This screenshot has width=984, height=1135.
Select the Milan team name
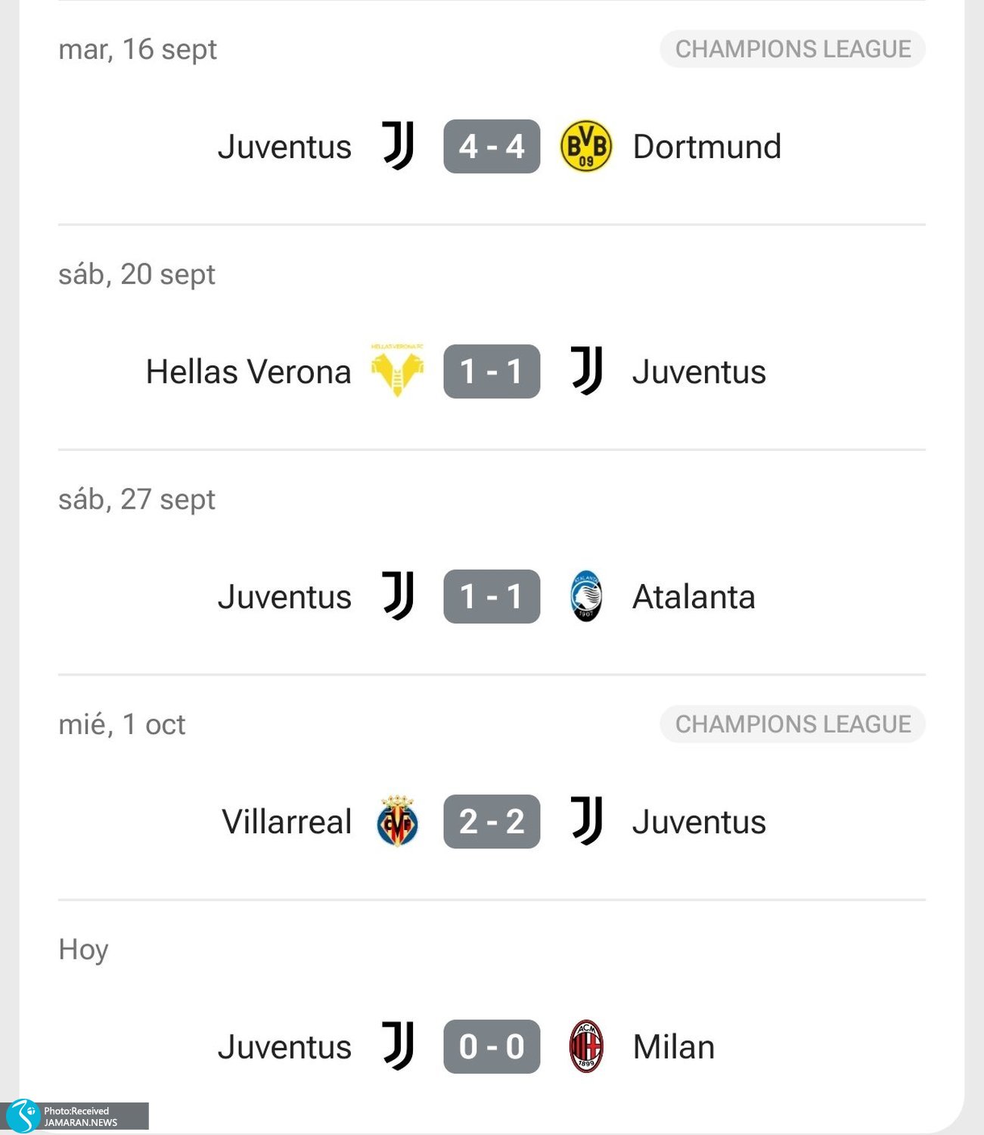673,1047
